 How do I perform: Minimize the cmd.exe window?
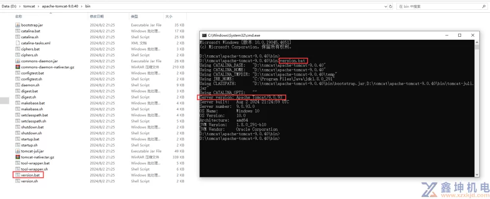coord(446,35)
